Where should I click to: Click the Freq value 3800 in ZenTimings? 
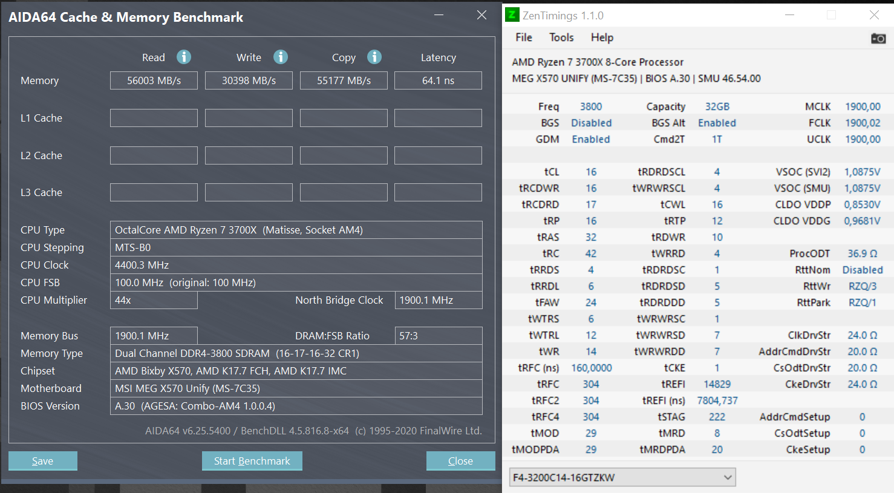pos(591,106)
